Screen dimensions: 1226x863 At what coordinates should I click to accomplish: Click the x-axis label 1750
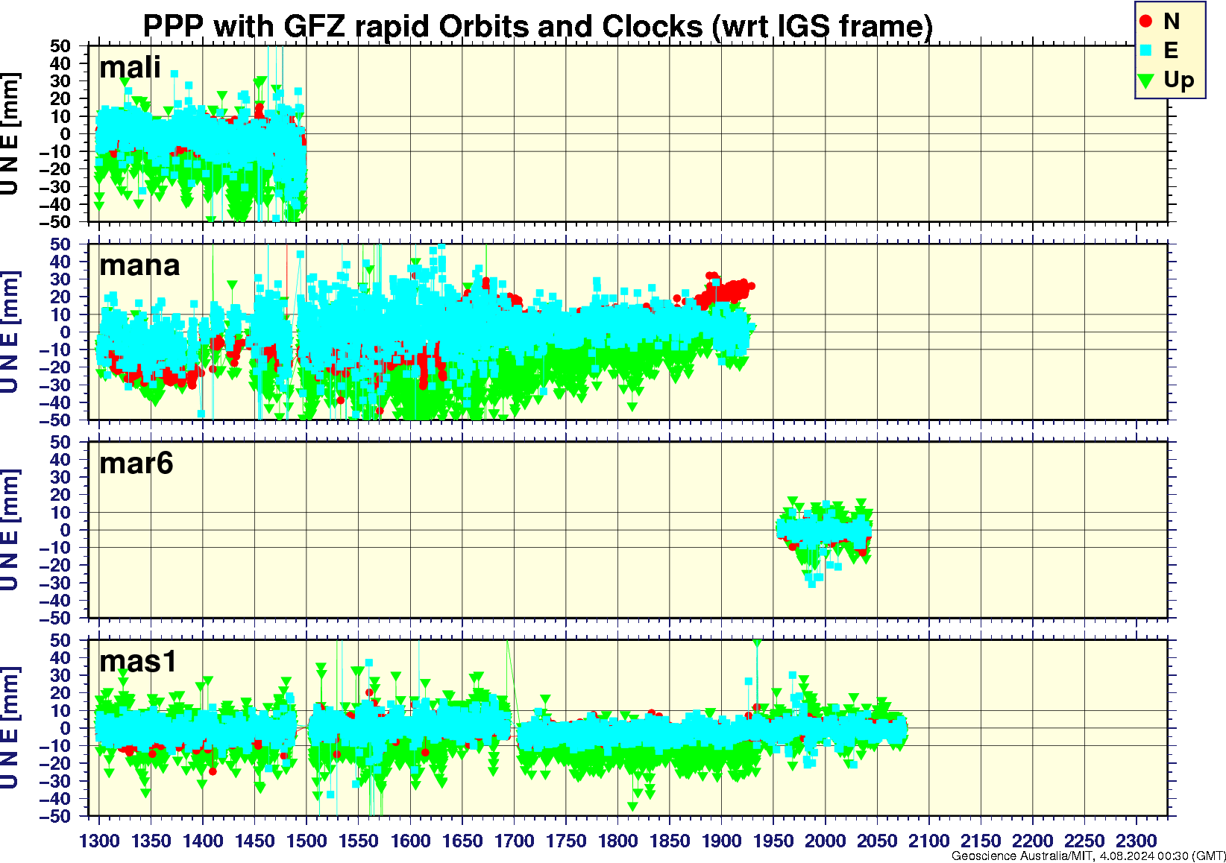coord(566,841)
